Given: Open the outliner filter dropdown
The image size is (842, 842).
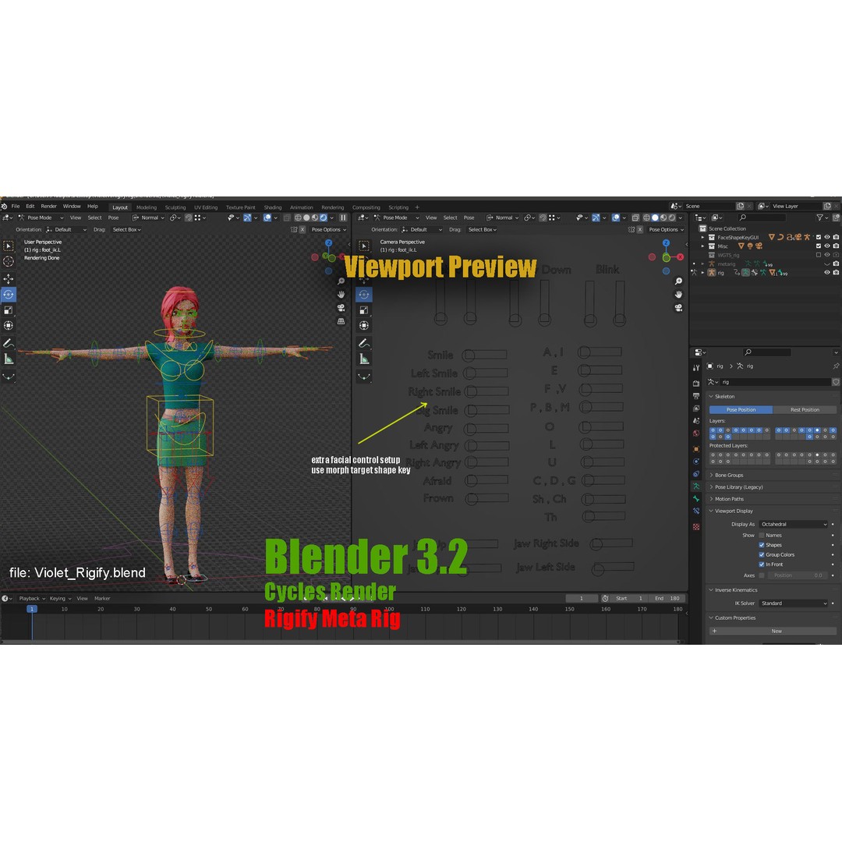Looking at the screenshot, I should 822,218.
